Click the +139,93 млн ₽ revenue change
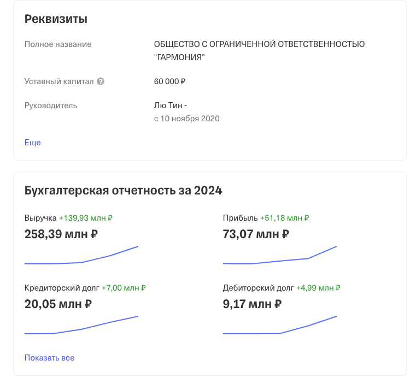416x384 pixels. click(x=86, y=218)
